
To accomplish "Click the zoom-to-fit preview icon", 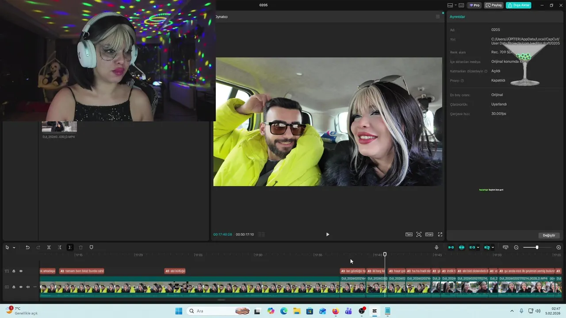I will tap(419, 235).
